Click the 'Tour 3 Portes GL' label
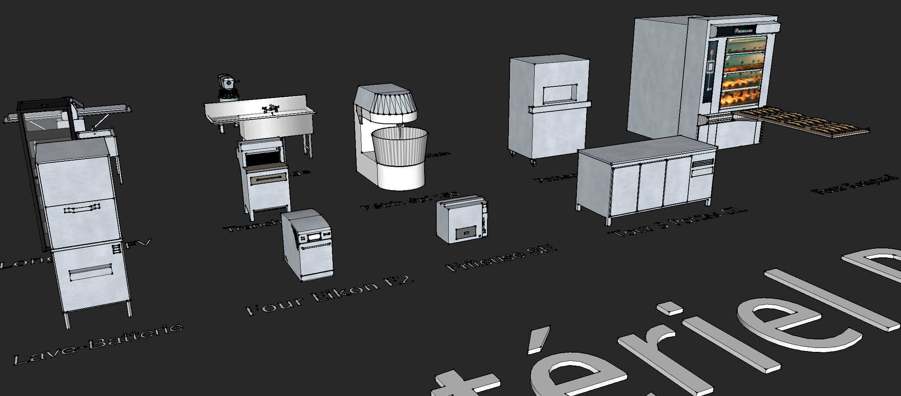 (678, 223)
